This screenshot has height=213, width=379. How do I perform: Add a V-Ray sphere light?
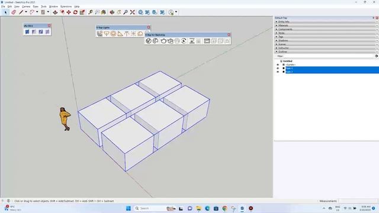[x=113, y=34]
